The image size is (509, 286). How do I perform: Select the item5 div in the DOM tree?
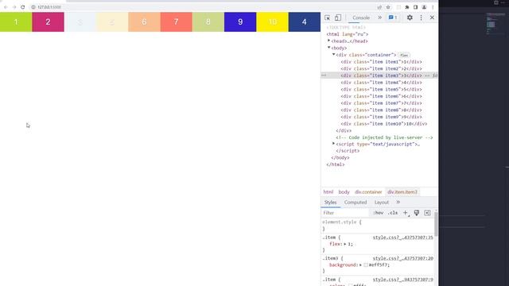(x=381, y=89)
